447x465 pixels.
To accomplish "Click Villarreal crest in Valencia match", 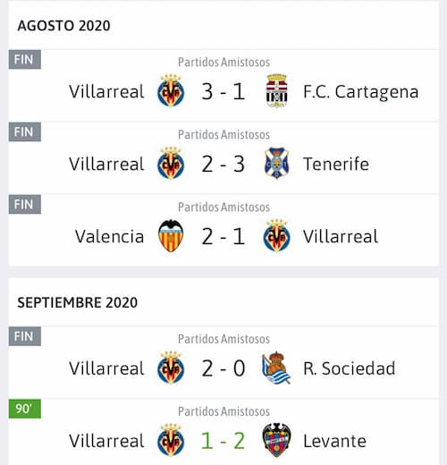I will click(x=276, y=236).
